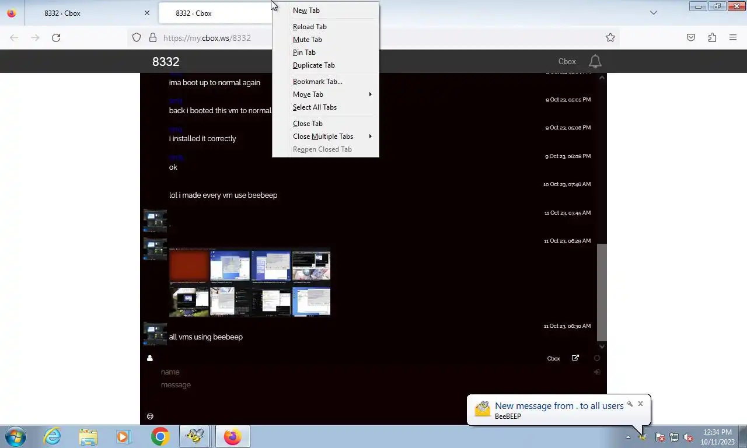Click the BeeBEEP system tray icon

pos(643,437)
